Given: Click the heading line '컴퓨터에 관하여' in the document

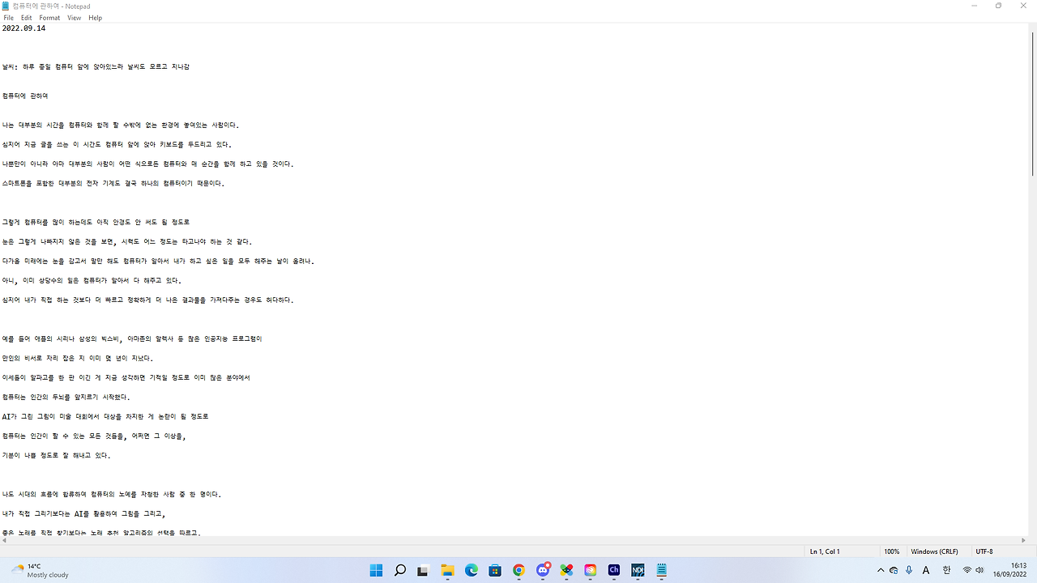Looking at the screenshot, I should [x=25, y=96].
